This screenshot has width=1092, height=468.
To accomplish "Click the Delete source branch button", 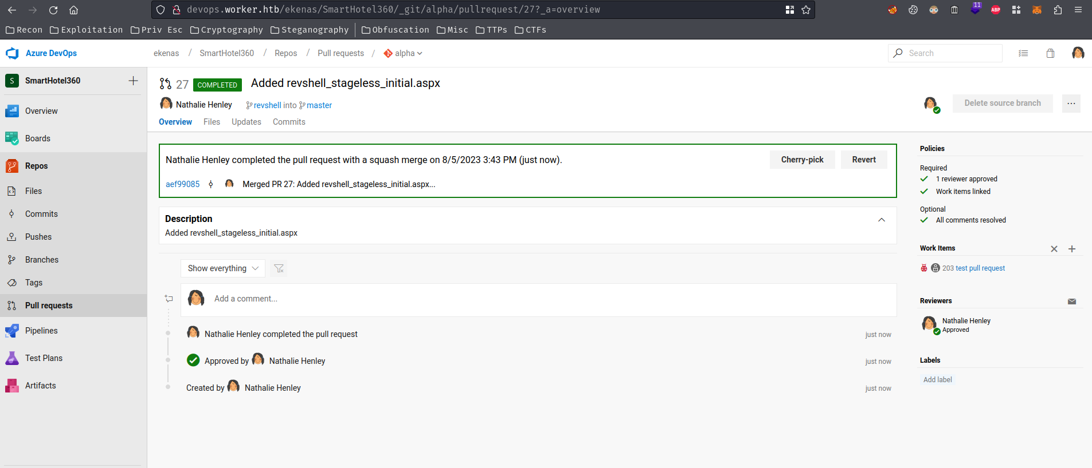I will pyautogui.click(x=1003, y=104).
